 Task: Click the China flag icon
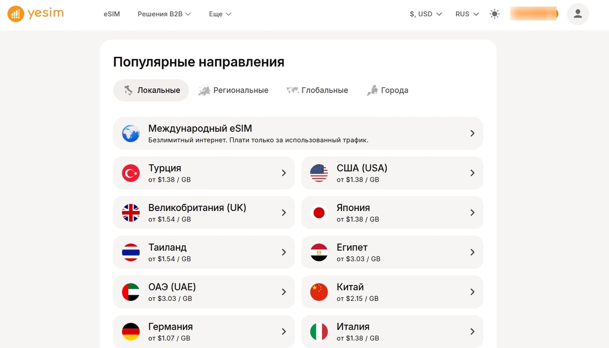319,292
